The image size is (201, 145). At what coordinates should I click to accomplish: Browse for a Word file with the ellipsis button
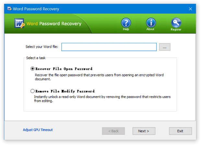click(165, 47)
